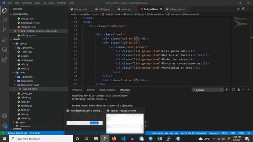Maximize the panel with up chevron

(x=244, y=90)
